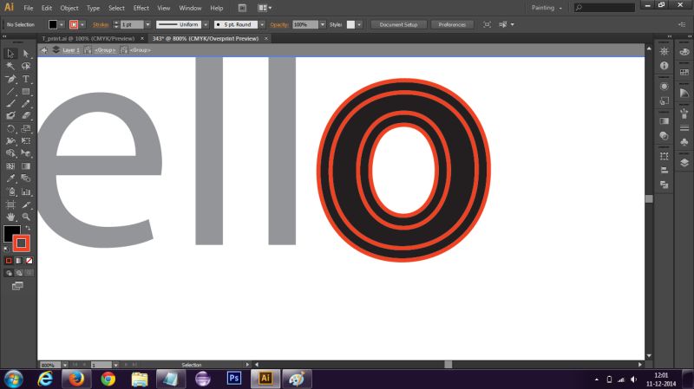Image resolution: width=694 pixels, height=389 pixels.
Task: Select the Pencil tool
Action: [26, 104]
